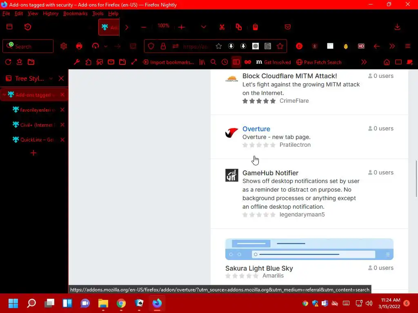
Task: Open Chrome from the taskbar
Action: click(x=121, y=303)
